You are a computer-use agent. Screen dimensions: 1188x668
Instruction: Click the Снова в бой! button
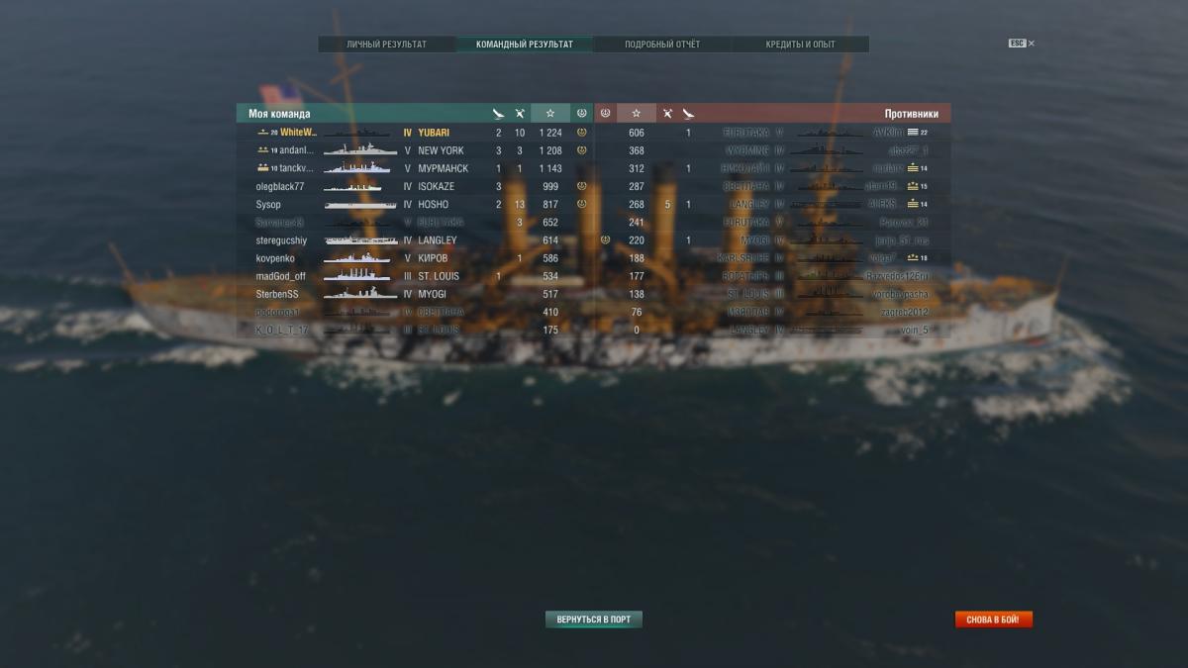(x=994, y=620)
